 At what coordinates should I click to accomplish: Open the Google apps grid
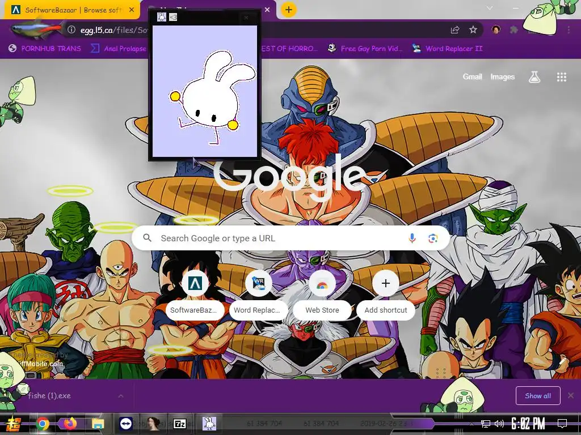(x=561, y=77)
